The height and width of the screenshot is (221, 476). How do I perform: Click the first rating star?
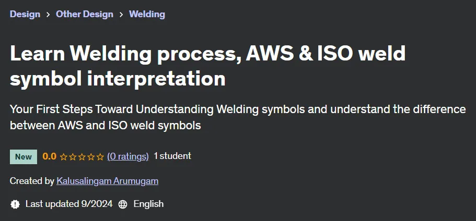tap(63, 157)
